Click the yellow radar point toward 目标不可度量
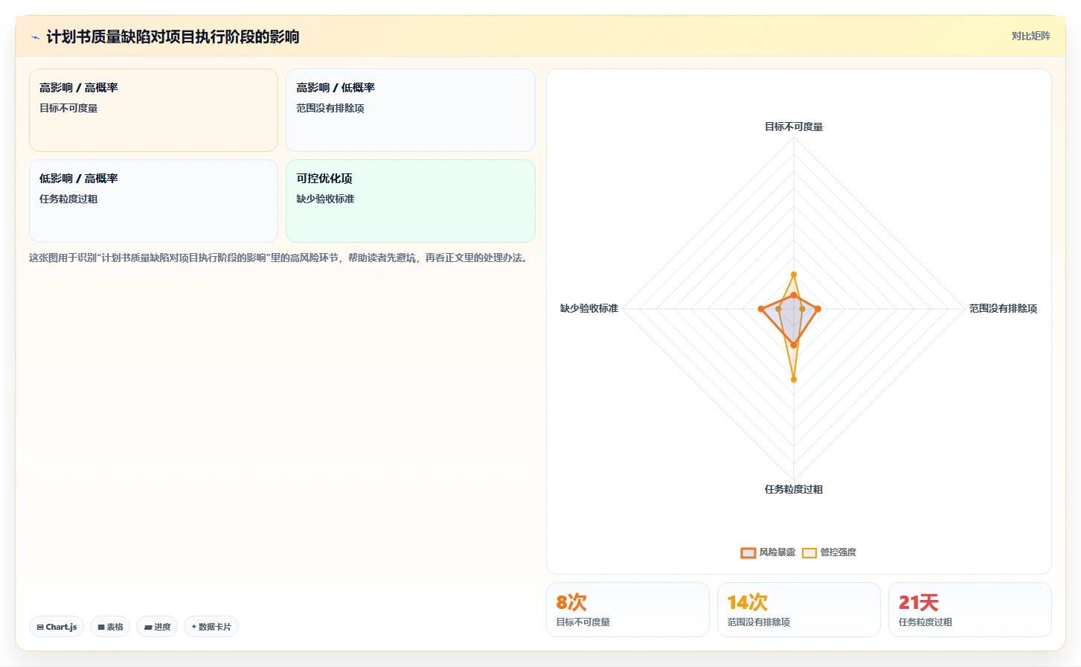Screen dimensions: 1081x667 point(794,275)
